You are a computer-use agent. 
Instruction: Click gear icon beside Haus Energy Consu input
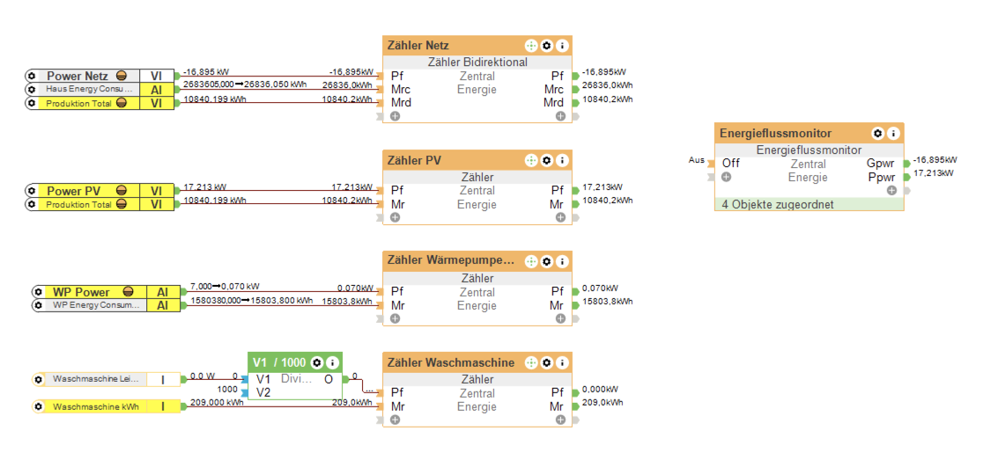pyautogui.click(x=31, y=90)
